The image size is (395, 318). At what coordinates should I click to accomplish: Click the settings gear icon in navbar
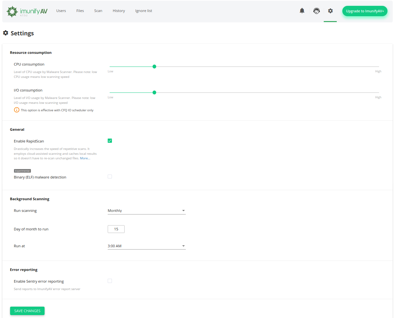pos(330,11)
